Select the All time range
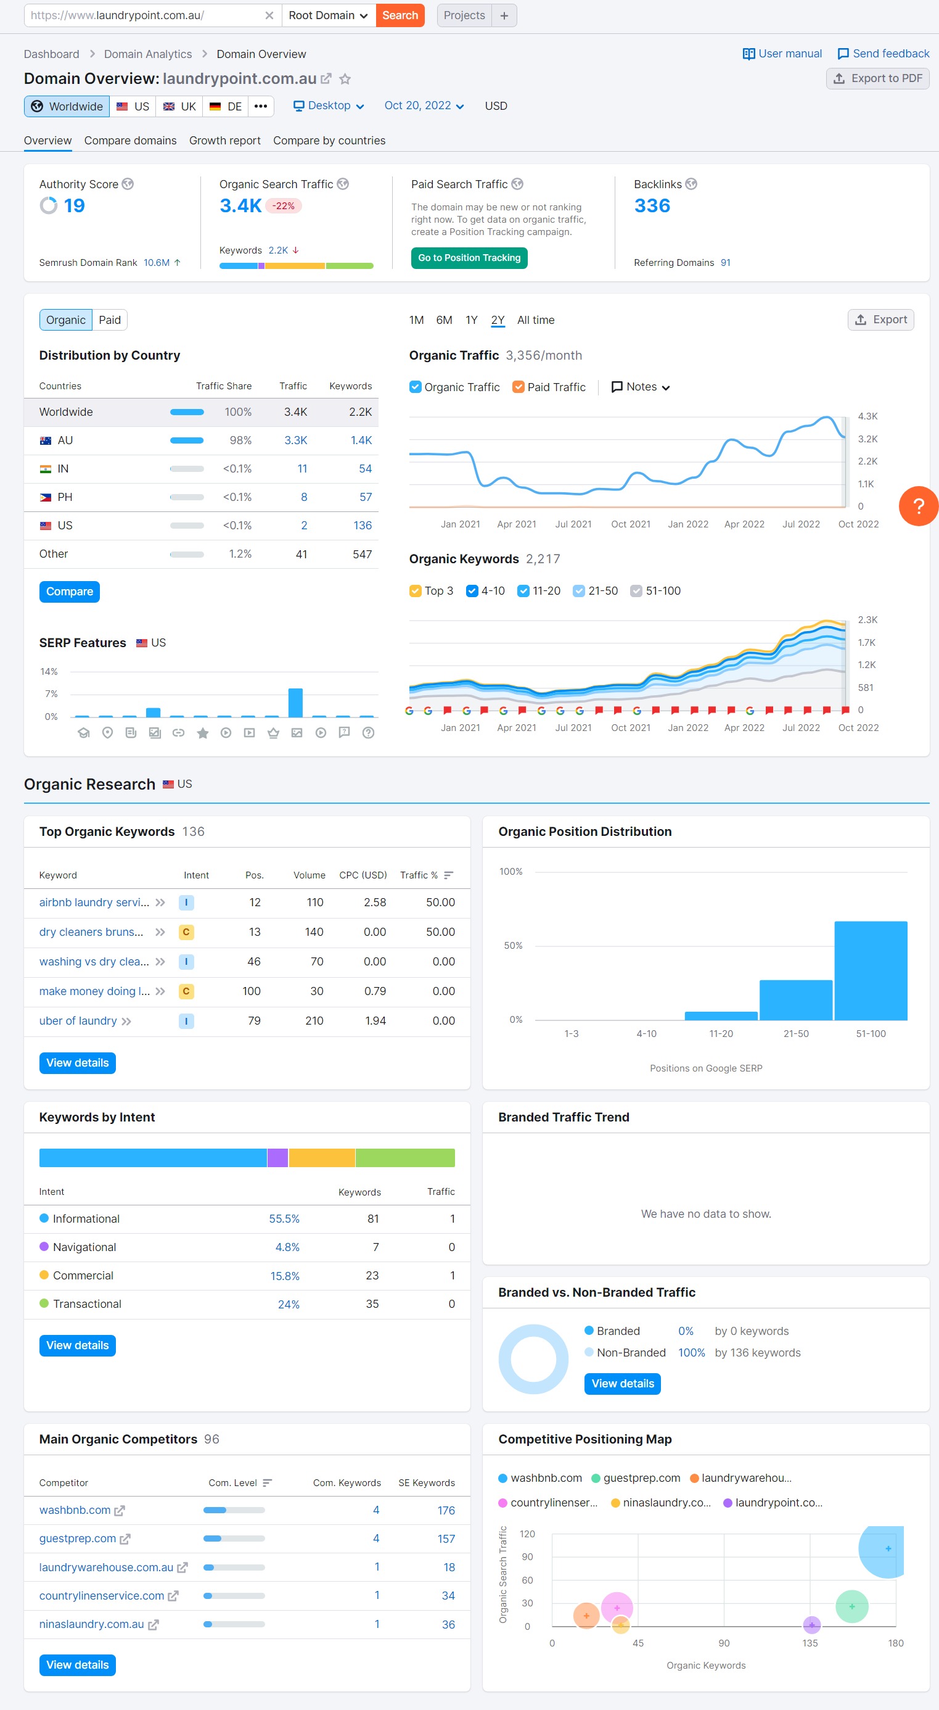Image resolution: width=939 pixels, height=1710 pixels. point(536,320)
